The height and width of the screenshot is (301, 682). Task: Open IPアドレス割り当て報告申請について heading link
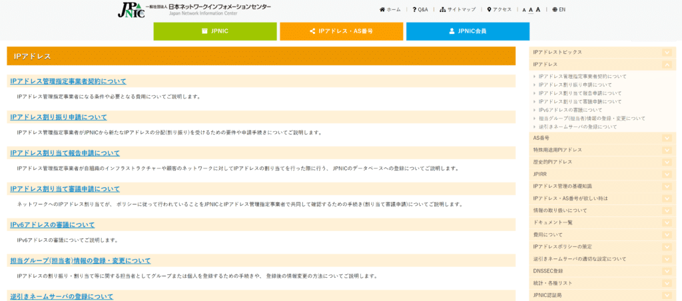(x=65, y=153)
